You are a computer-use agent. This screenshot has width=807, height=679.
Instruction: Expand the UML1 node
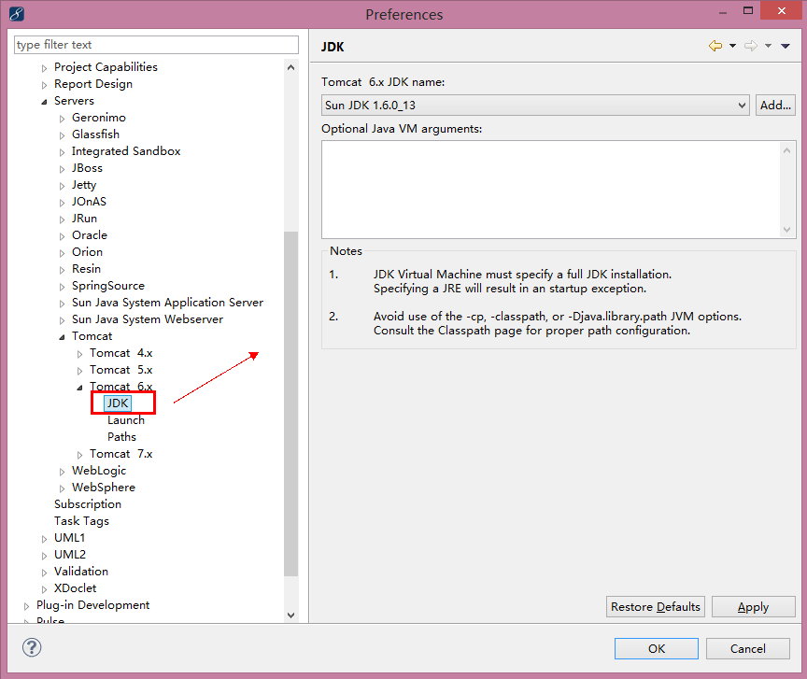coord(44,539)
